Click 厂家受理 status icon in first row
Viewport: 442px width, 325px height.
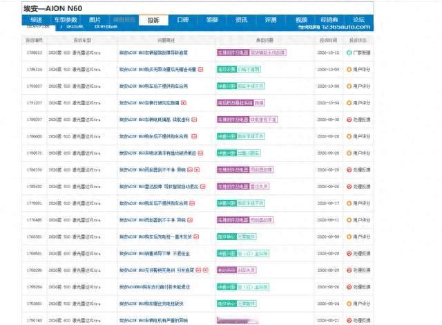pyautogui.click(x=349, y=53)
